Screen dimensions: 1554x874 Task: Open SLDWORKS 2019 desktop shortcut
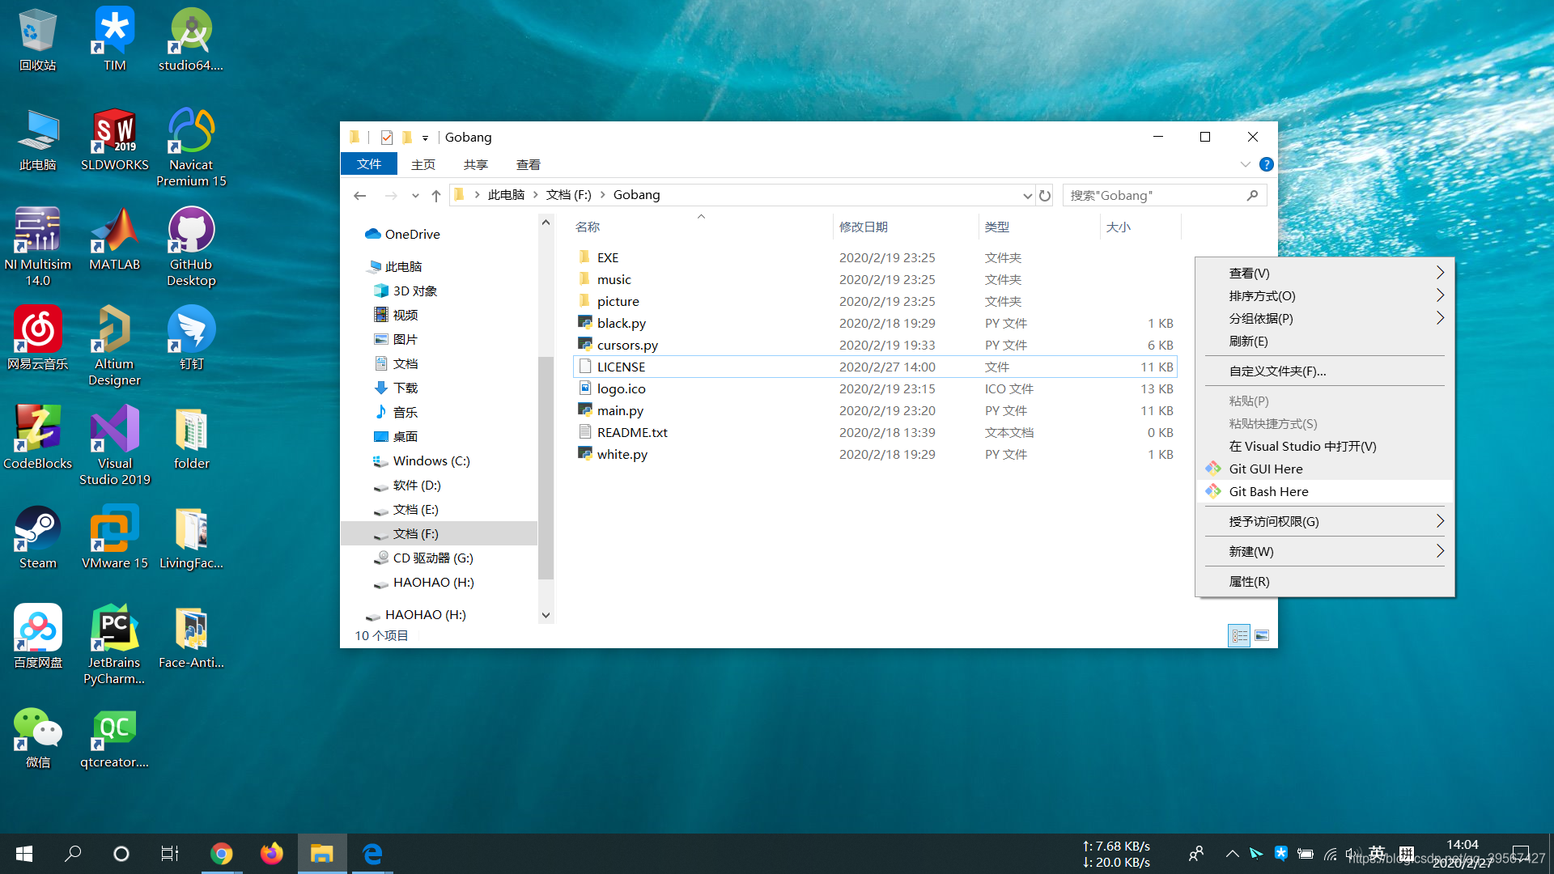[114, 140]
